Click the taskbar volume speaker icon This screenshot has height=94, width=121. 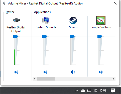[x=95, y=91]
